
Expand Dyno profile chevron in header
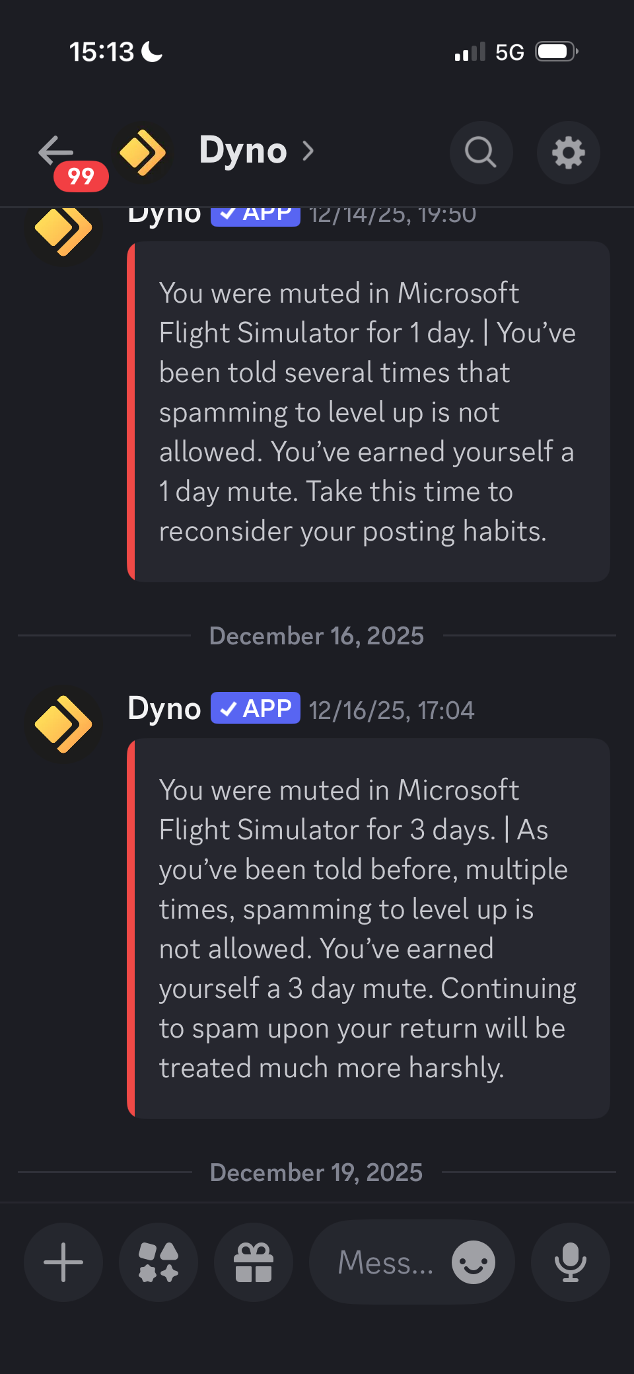[308, 151]
